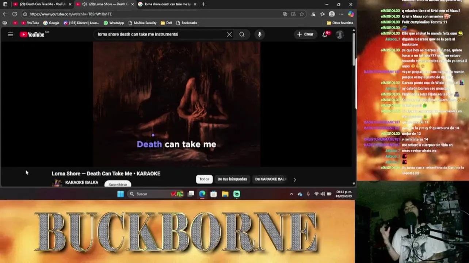
Task: Open Discord bookmark in favorites bar
Action: (x=81, y=23)
